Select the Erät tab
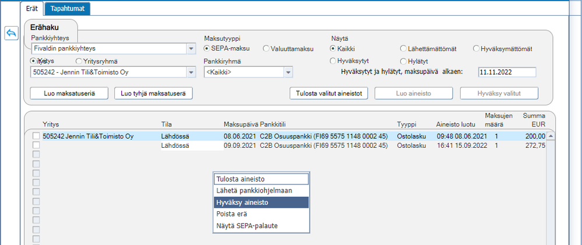Viewport: 582px width, 245px height. click(32, 9)
